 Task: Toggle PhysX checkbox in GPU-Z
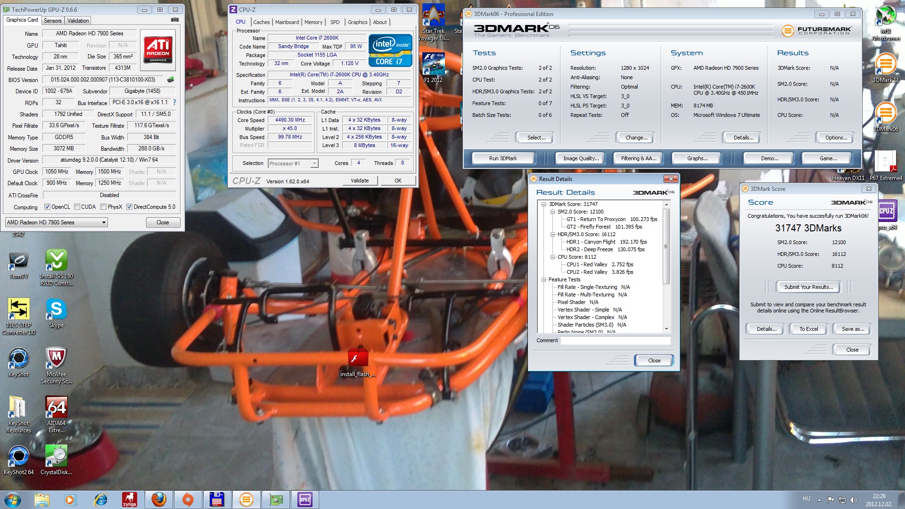pos(103,207)
